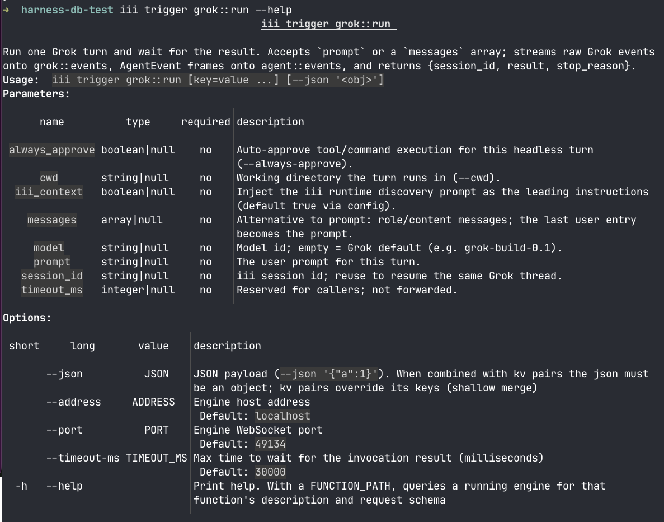The width and height of the screenshot is (664, 522).
Task: Click the parameters table 'type' header
Action: pos(138,122)
